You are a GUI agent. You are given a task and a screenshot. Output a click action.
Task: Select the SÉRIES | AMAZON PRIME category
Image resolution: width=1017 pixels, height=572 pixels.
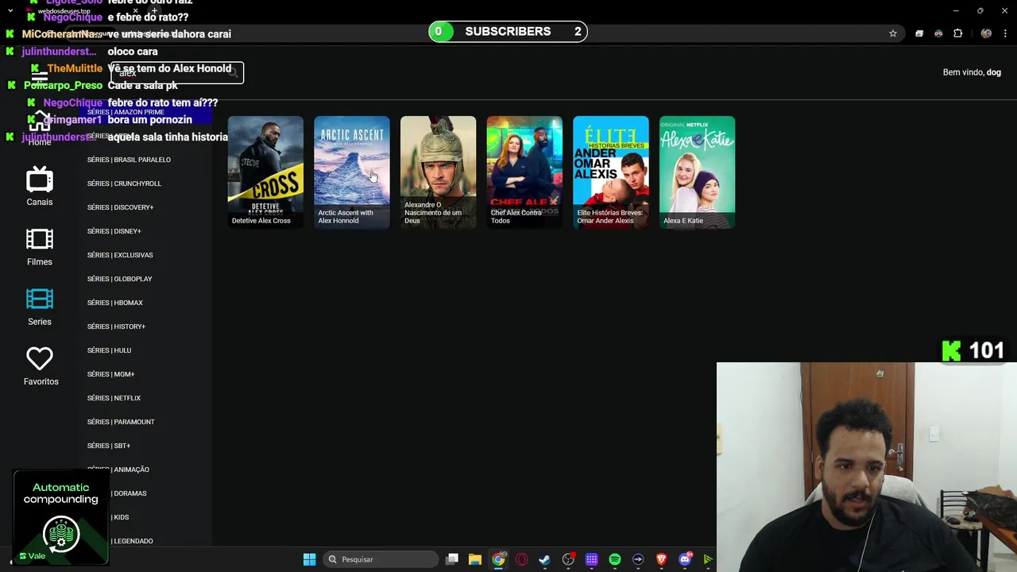pos(126,112)
